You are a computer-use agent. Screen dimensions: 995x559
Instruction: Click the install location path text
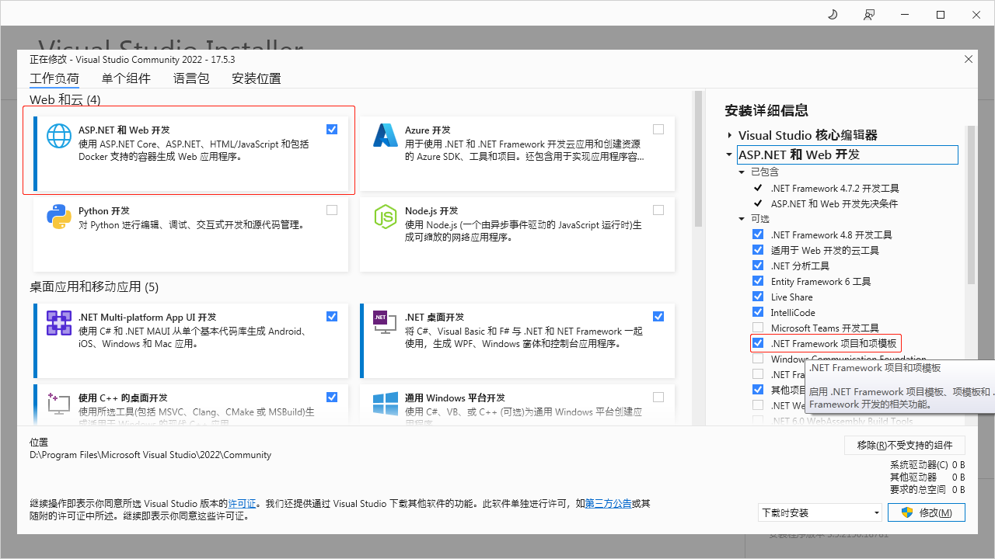click(x=151, y=455)
